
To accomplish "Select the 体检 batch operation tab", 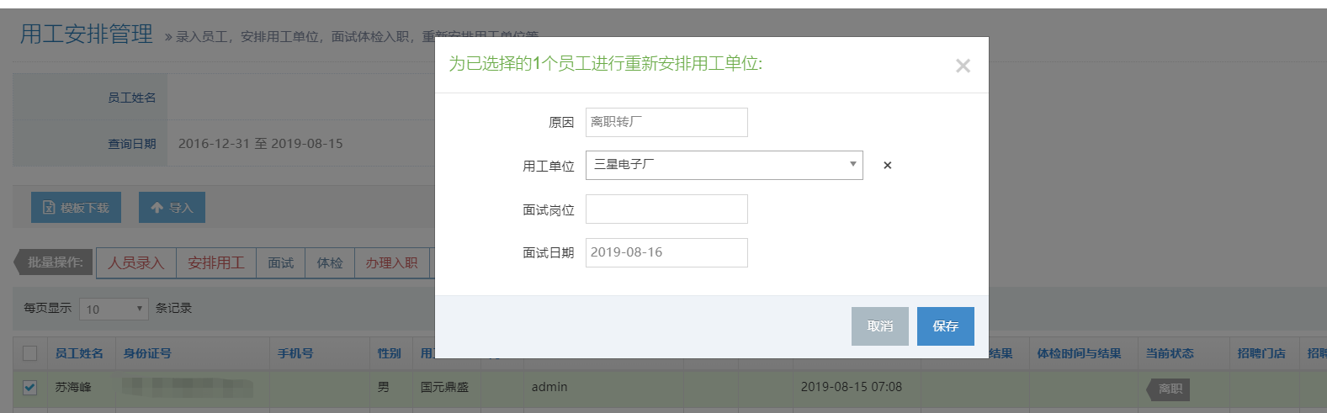I will click(x=329, y=263).
